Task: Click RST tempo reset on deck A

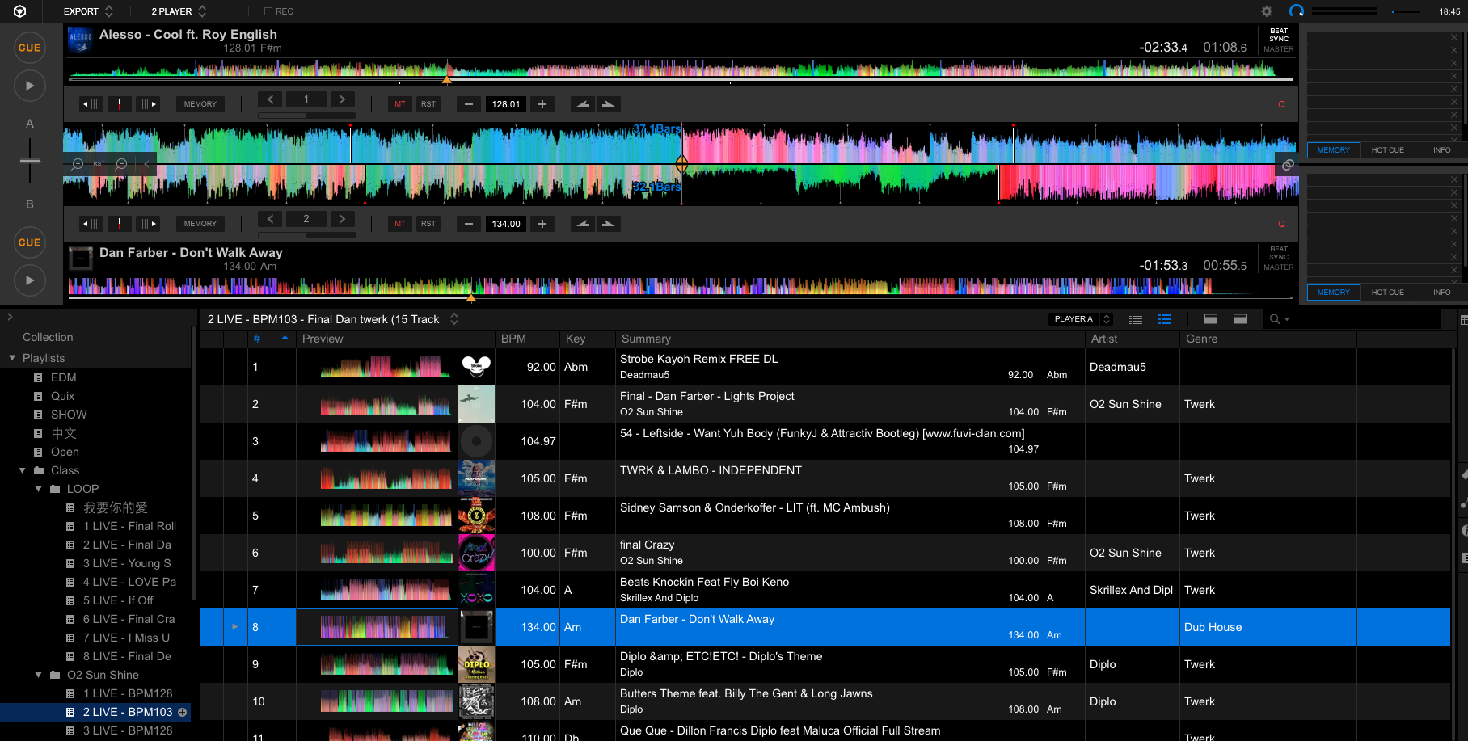Action: [428, 104]
